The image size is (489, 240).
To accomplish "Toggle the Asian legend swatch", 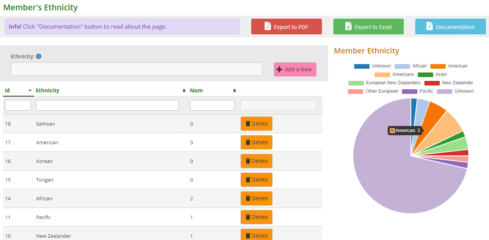I will coord(426,74).
